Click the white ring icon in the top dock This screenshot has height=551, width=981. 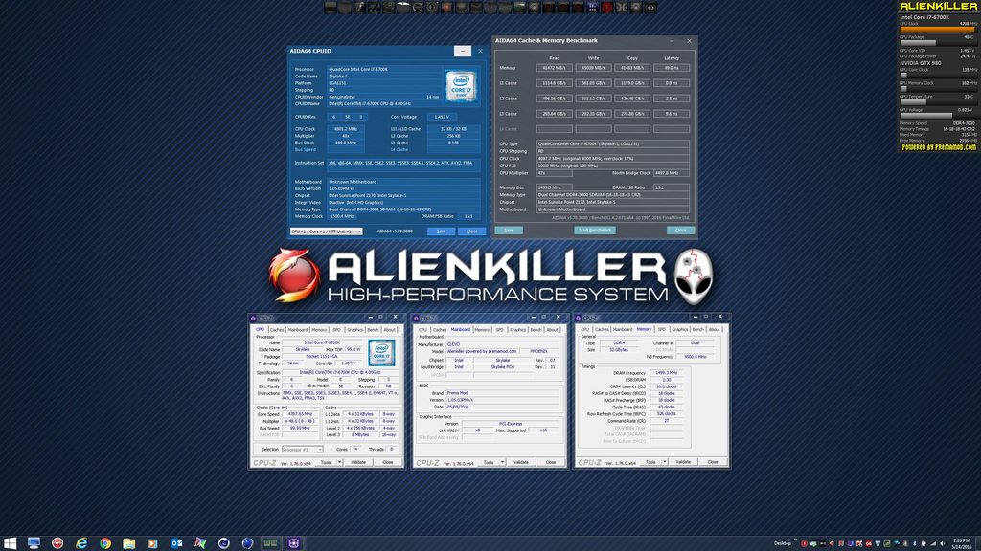coord(418,8)
